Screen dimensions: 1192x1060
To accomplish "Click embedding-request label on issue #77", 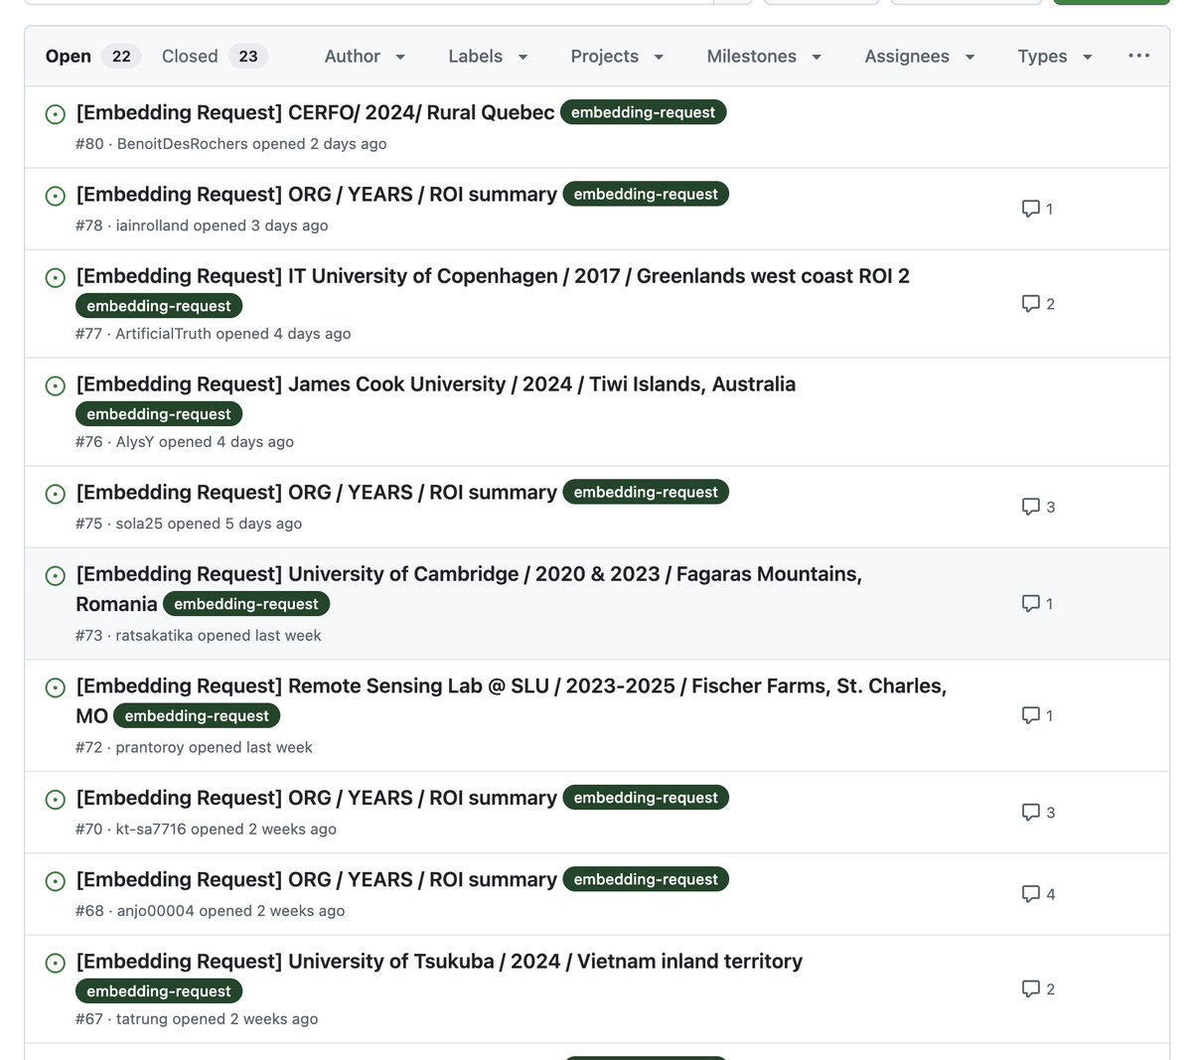I will [159, 306].
